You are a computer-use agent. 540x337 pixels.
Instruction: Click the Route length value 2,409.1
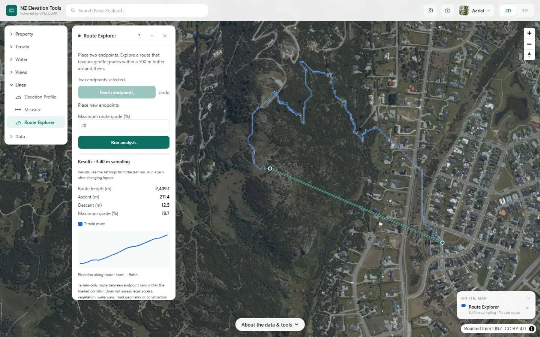(162, 189)
